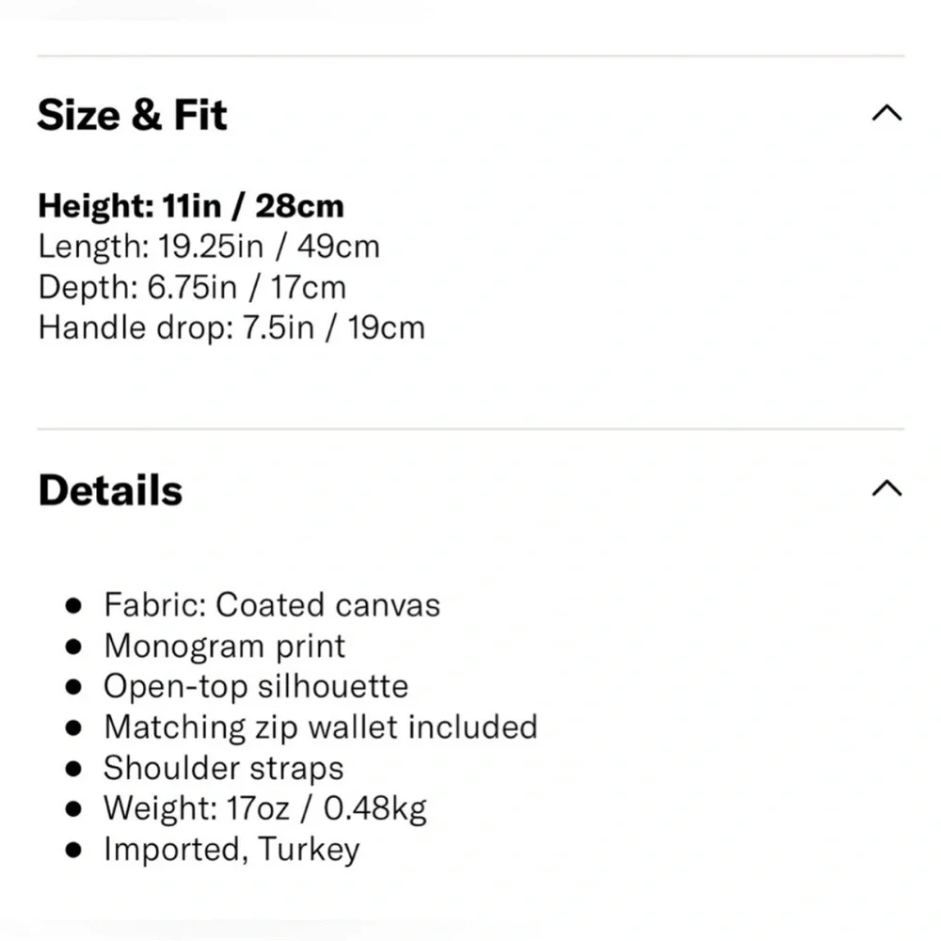
Task: Click the Size & Fit heading
Action: tap(133, 116)
